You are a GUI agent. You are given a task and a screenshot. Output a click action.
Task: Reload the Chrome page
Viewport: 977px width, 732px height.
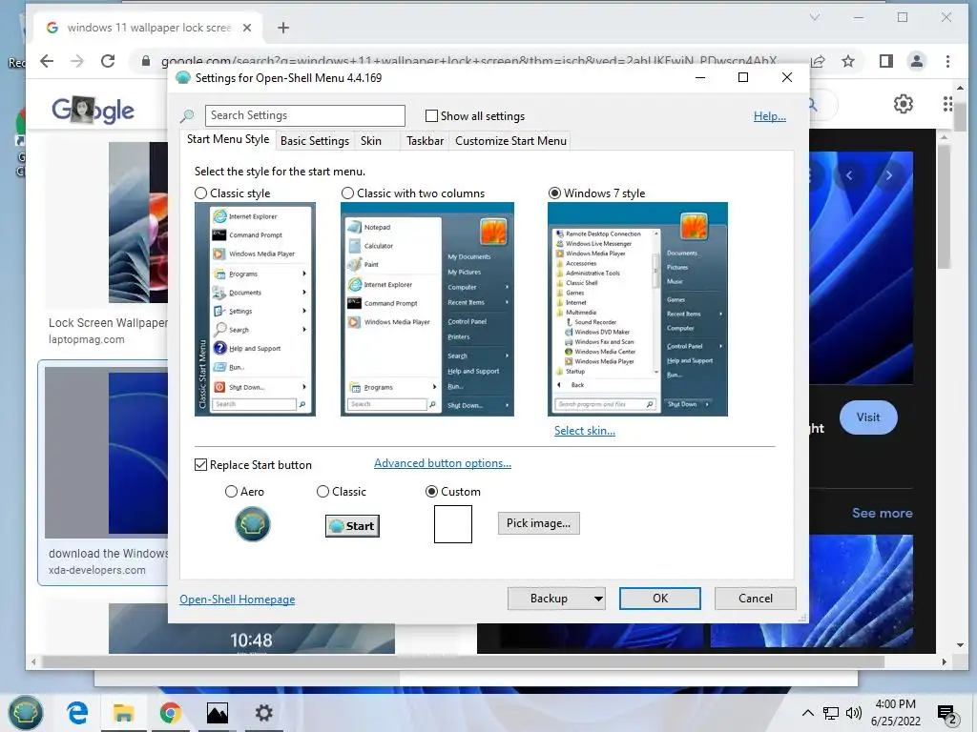click(108, 61)
